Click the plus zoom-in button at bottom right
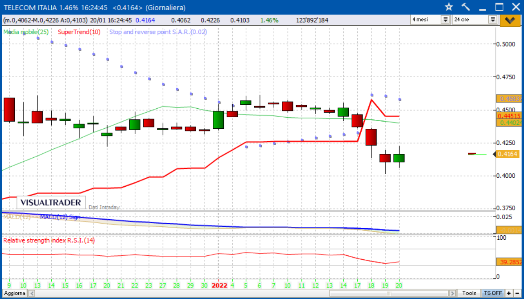Image resolution: width=524 pixels, height=299 pixels. (509, 293)
